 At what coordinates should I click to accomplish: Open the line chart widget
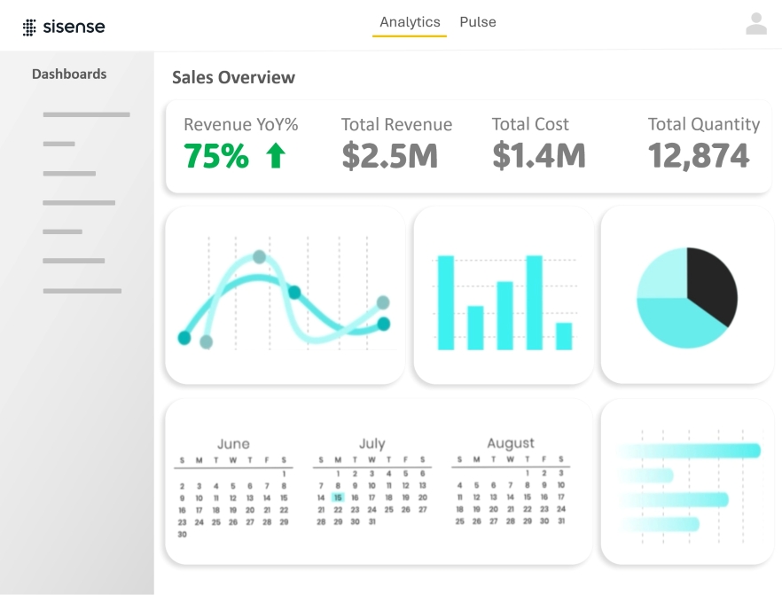(285, 295)
